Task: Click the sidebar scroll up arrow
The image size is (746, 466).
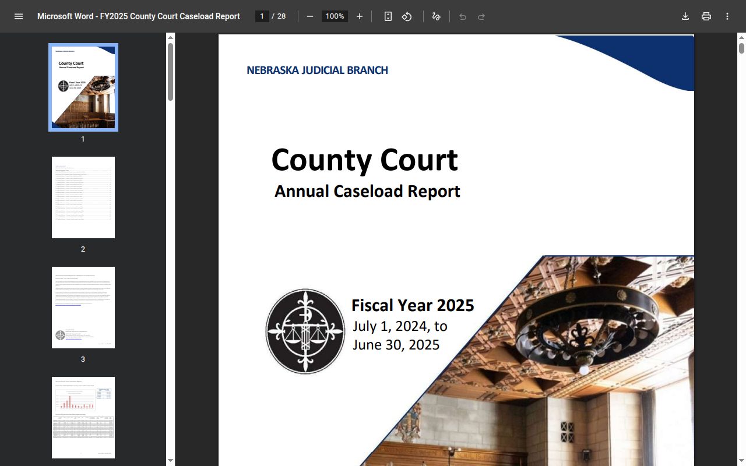Action: 170,38
